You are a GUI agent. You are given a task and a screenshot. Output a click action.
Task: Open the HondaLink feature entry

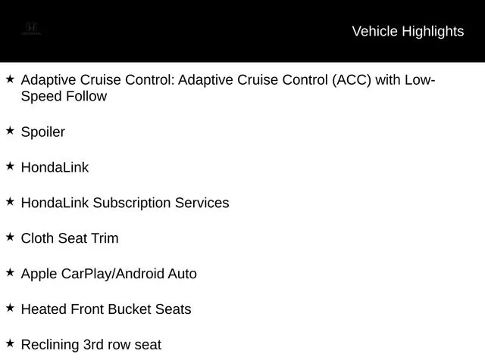[55, 167]
